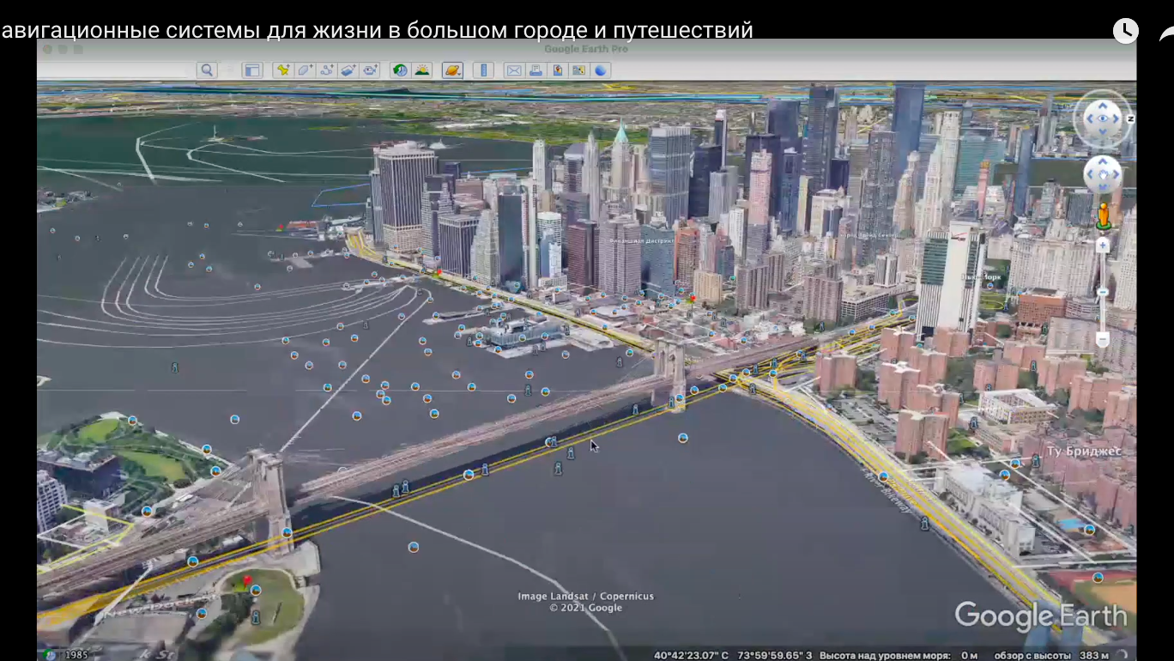Click the Save Image toolbar icon
The image size is (1174, 661).
tap(557, 70)
